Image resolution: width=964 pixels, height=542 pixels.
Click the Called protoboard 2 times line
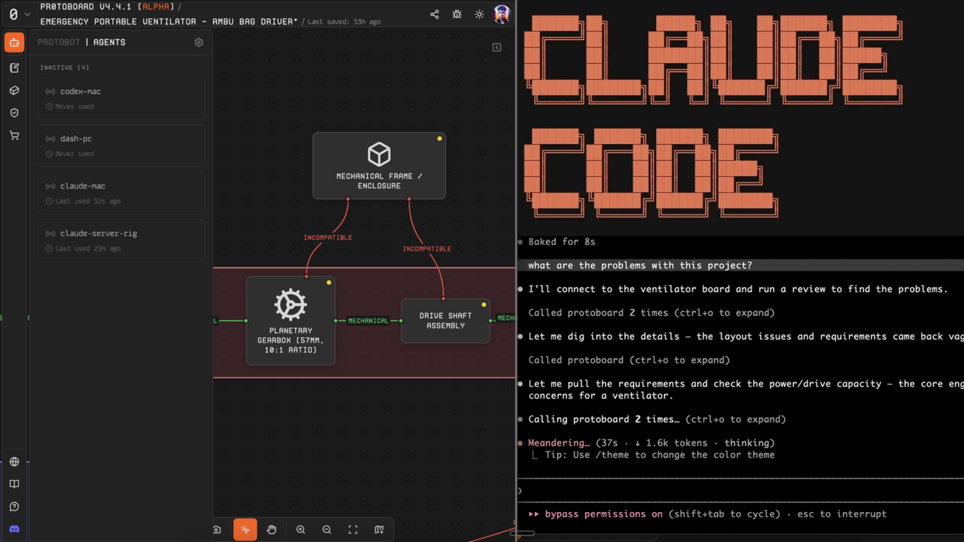[x=651, y=313]
